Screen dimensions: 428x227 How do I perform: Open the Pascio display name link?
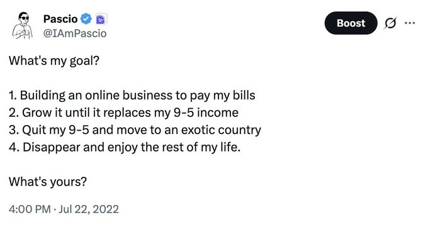click(60, 19)
